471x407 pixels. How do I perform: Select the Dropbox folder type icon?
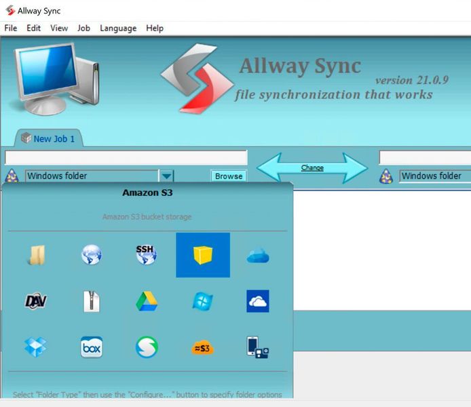pos(35,347)
